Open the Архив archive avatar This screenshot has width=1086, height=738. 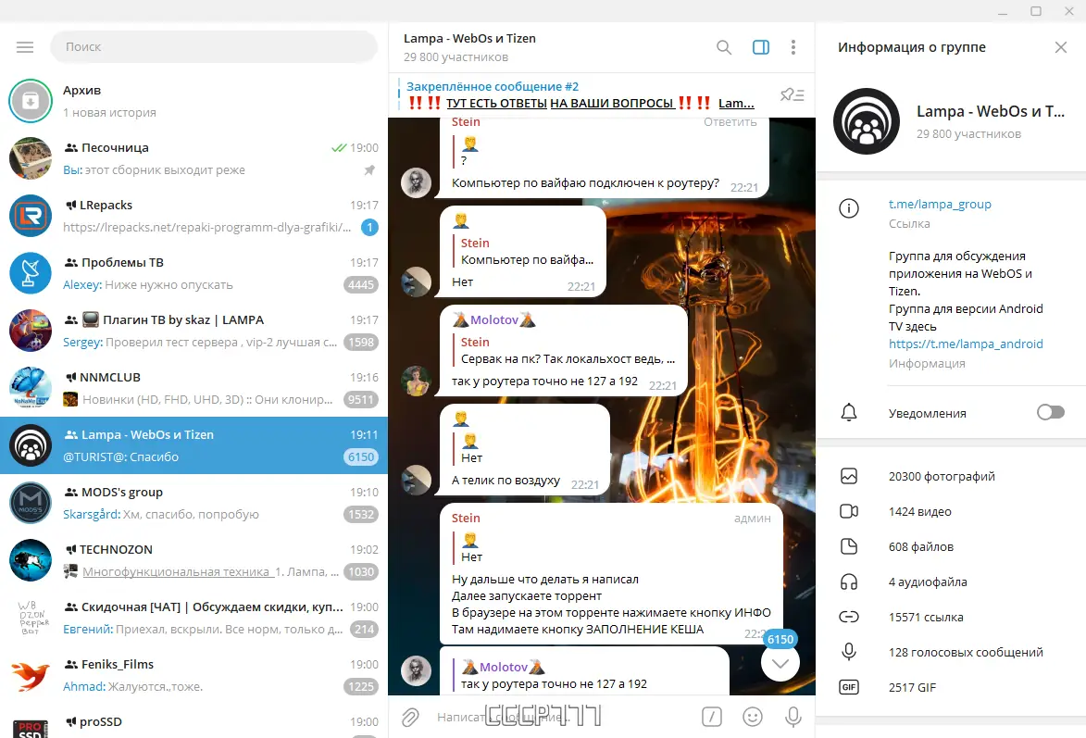(31, 101)
